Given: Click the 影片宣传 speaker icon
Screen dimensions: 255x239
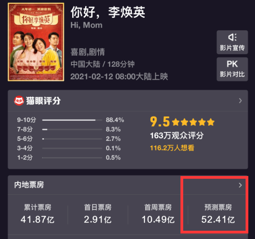Looking at the screenshot, I should click(x=232, y=37).
